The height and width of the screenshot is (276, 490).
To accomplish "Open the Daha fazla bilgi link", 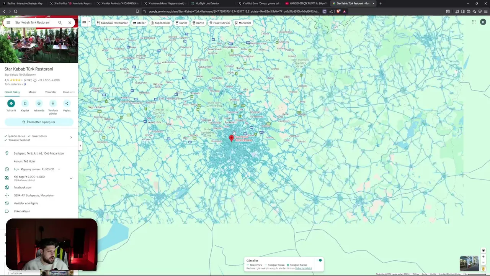I will click(x=304, y=268).
